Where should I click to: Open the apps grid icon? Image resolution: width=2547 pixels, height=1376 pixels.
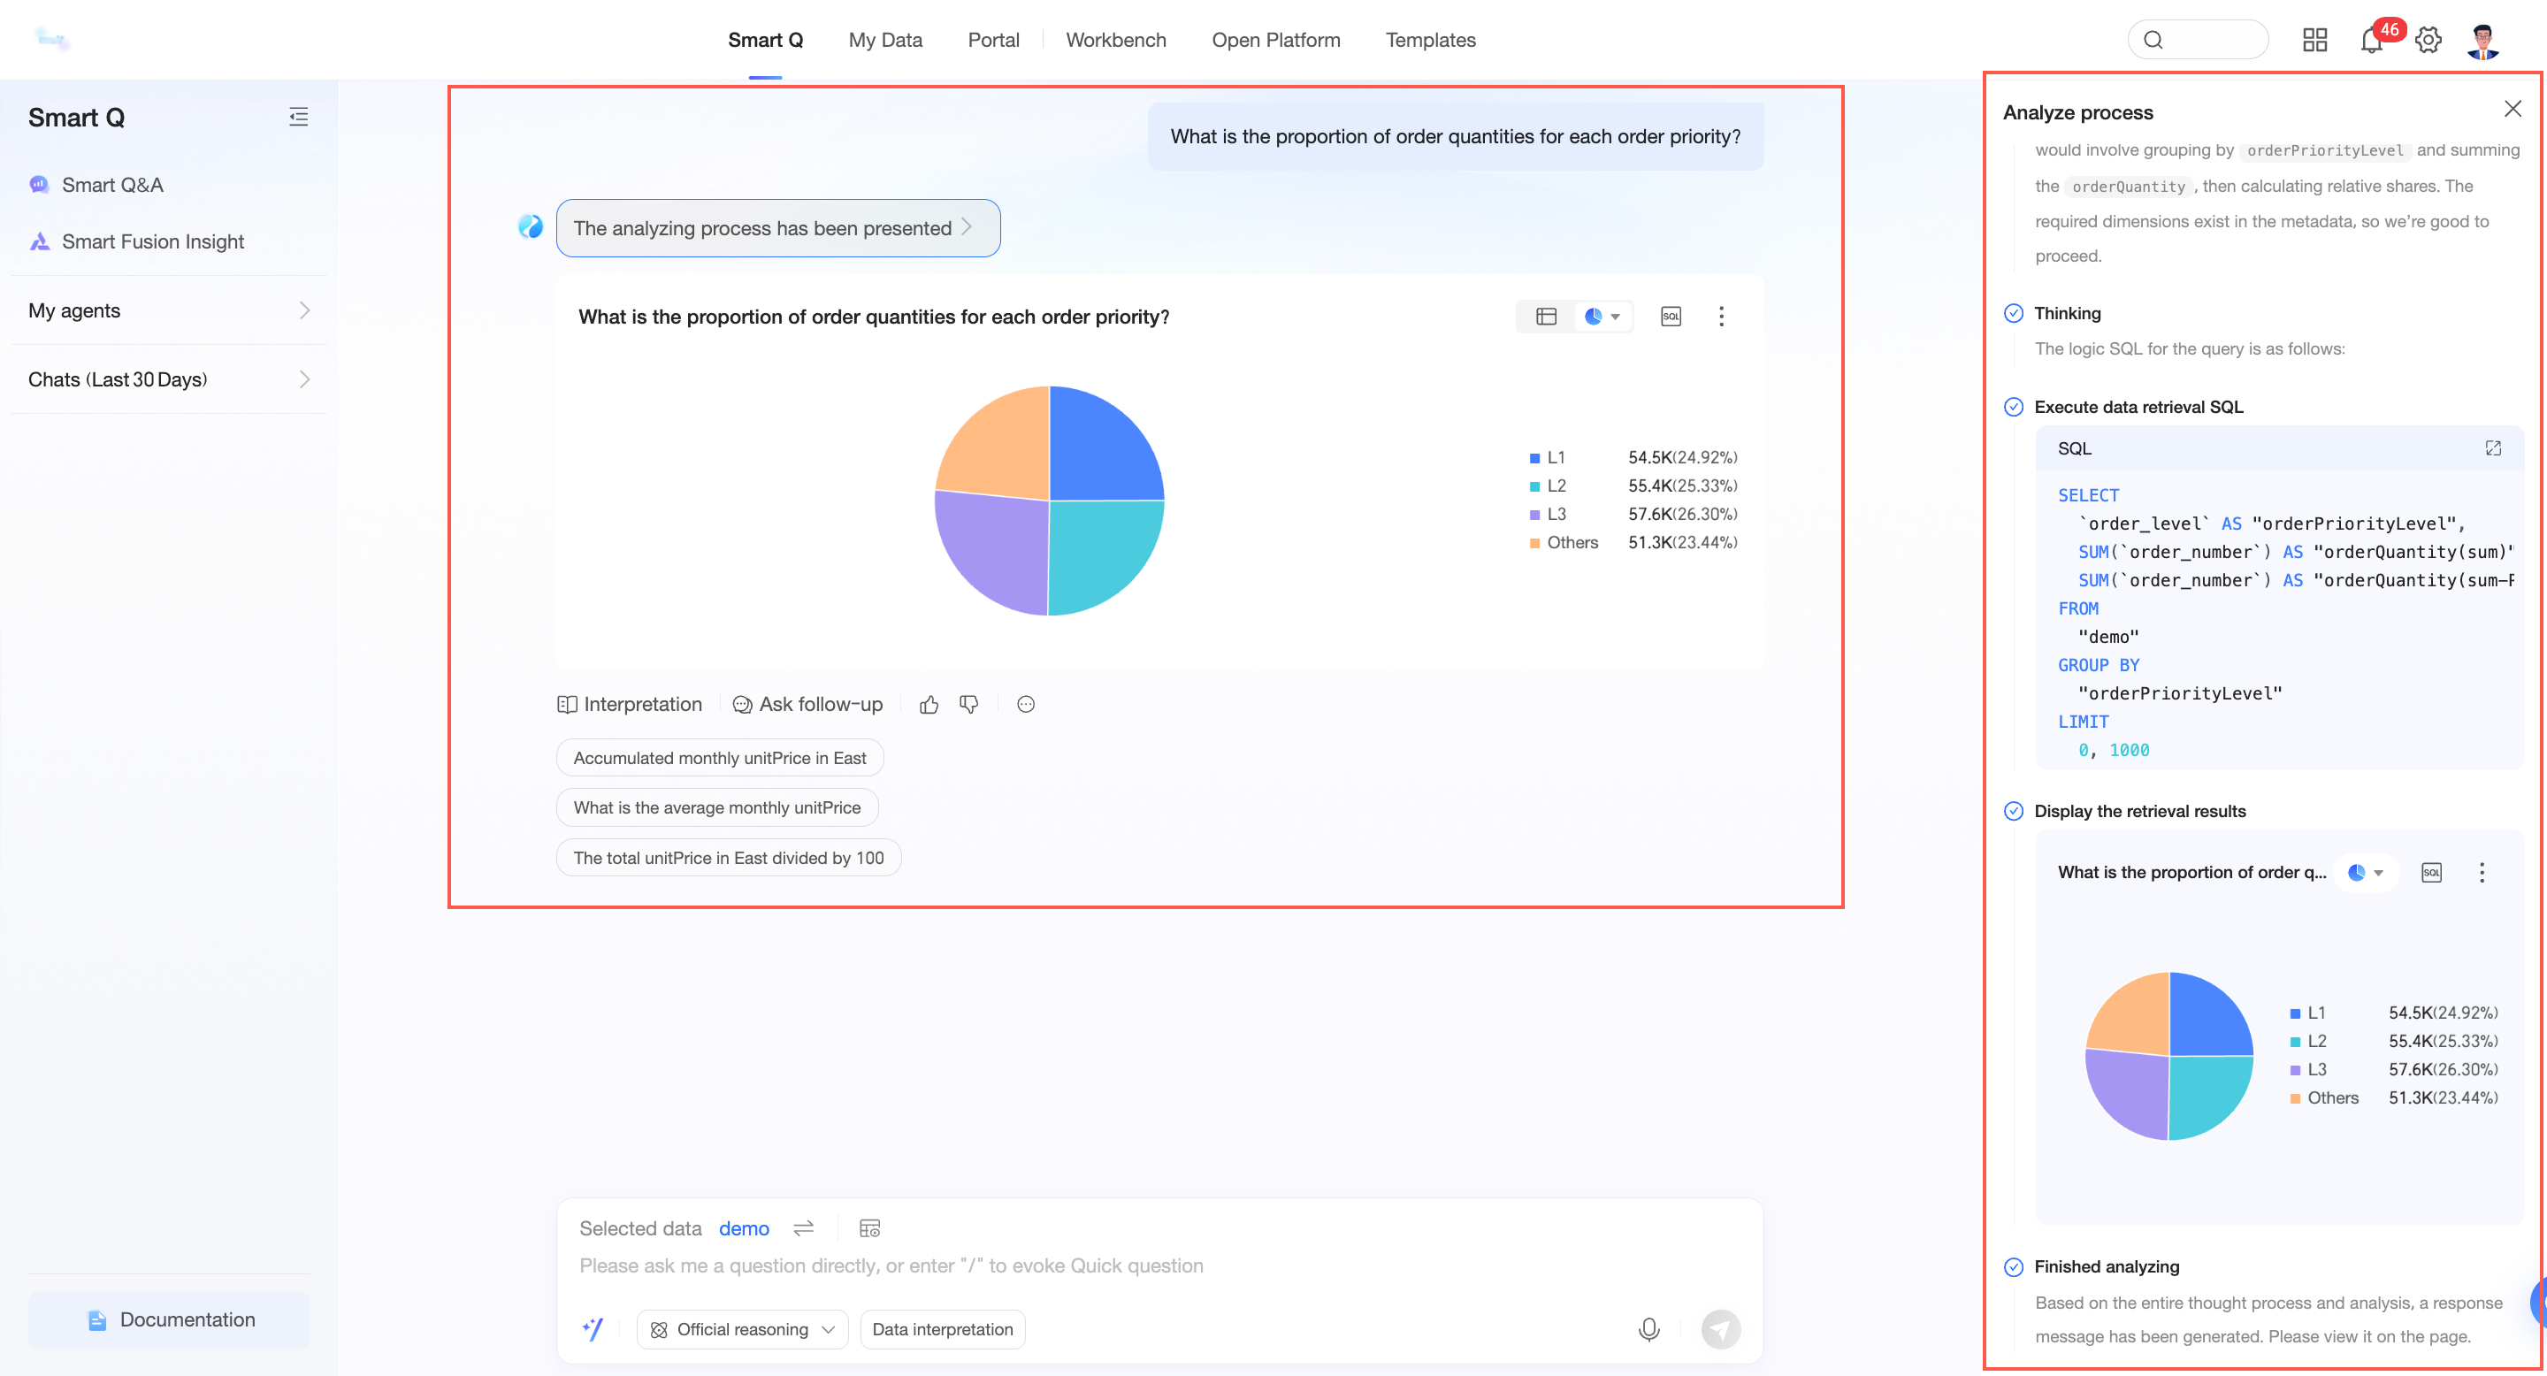click(x=2314, y=41)
